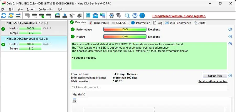Click the speaker sound icon
This screenshot has width=236, height=112.
point(119,15)
